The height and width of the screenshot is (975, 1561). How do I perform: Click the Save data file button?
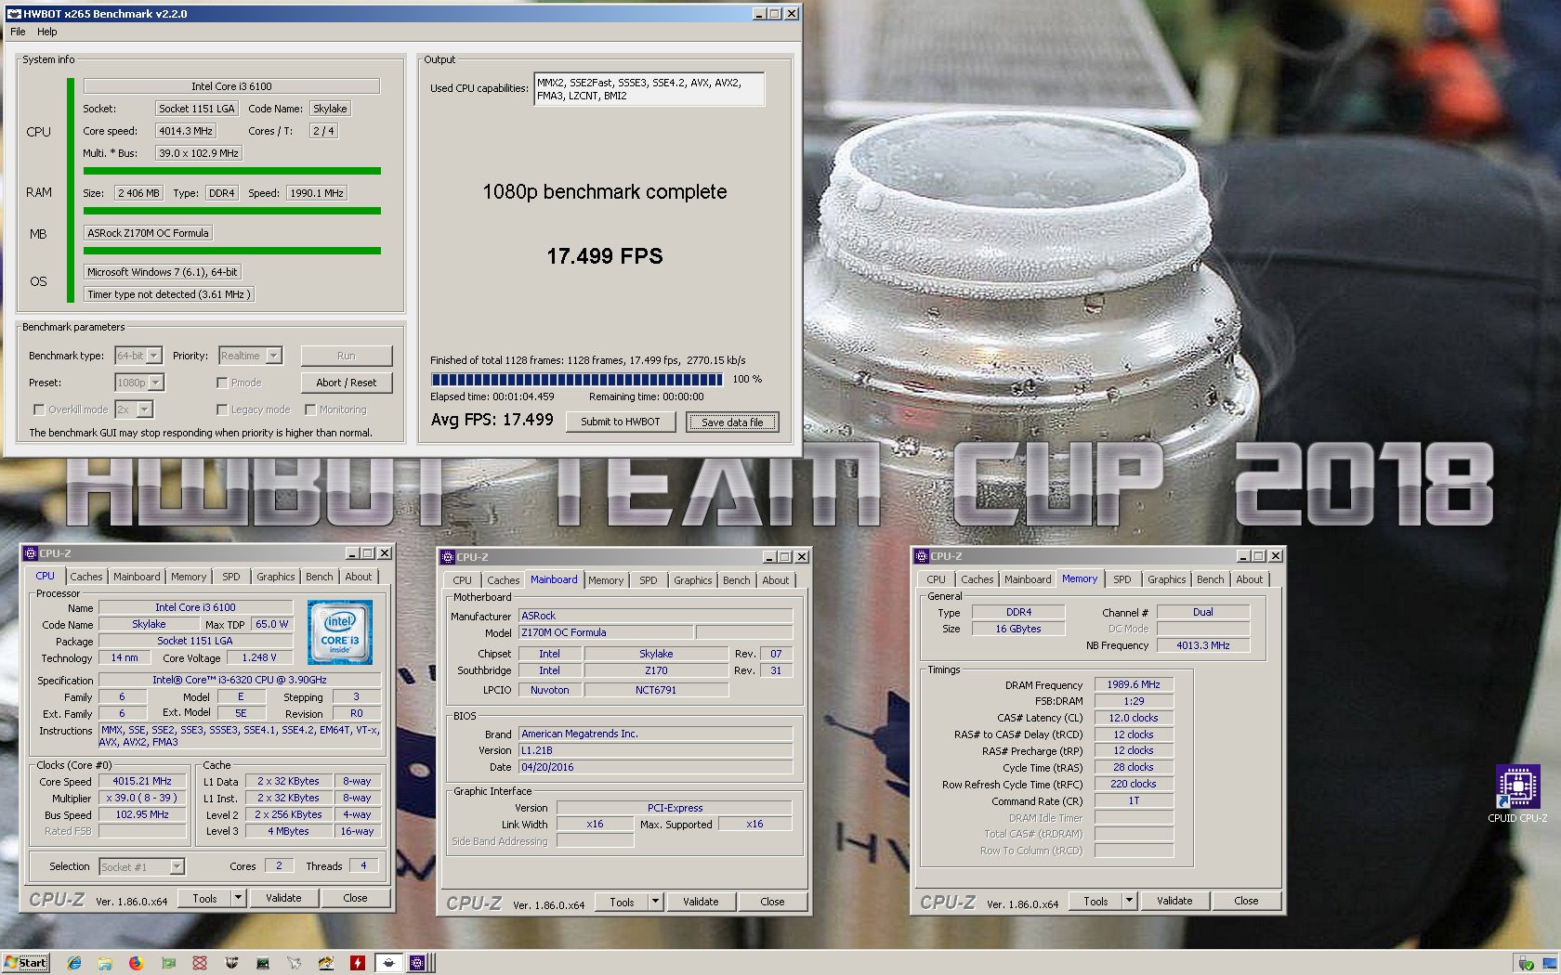tap(732, 422)
